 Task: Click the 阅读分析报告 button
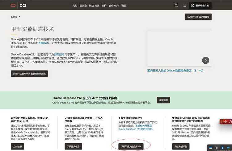pyautogui.click(x=181, y=146)
